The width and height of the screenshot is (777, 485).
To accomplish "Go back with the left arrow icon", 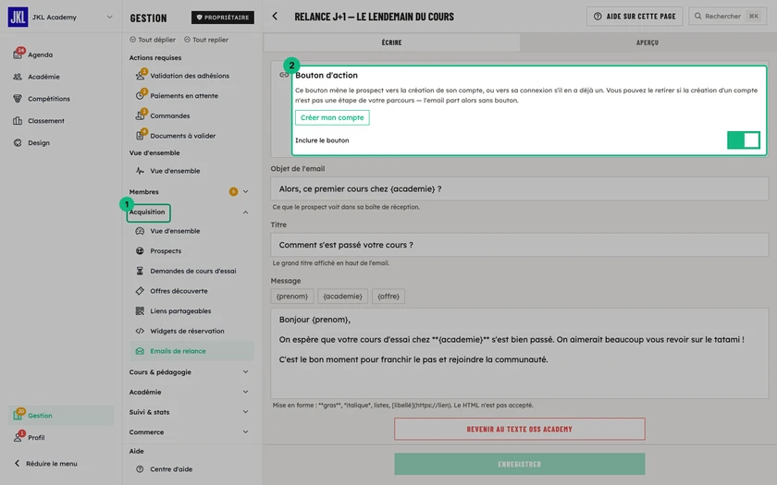I will pos(275,17).
